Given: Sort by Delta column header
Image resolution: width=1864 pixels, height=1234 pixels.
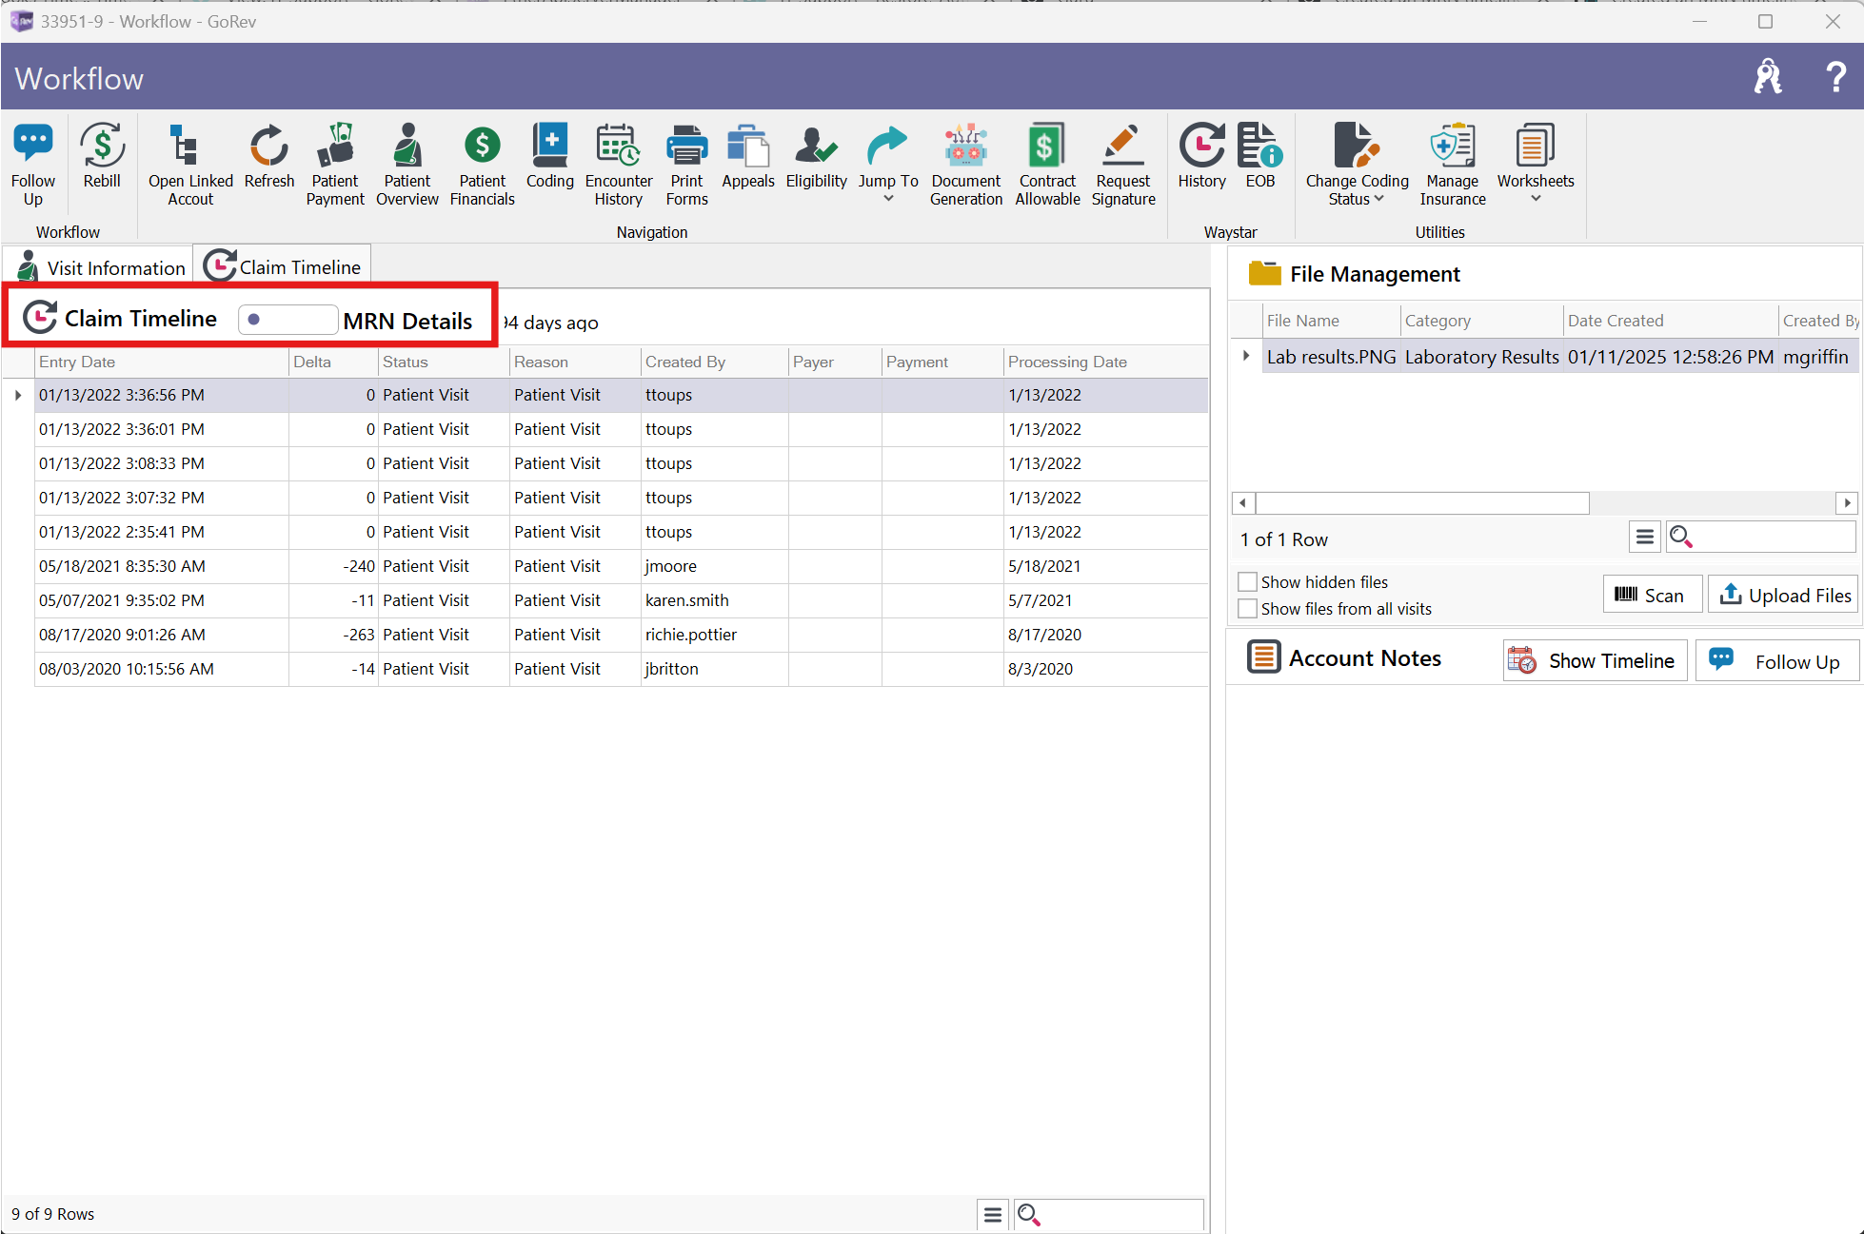Looking at the screenshot, I should (333, 362).
